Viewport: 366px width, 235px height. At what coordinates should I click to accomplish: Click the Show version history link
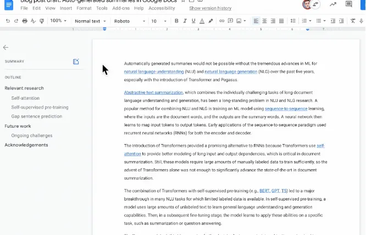[210, 8]
